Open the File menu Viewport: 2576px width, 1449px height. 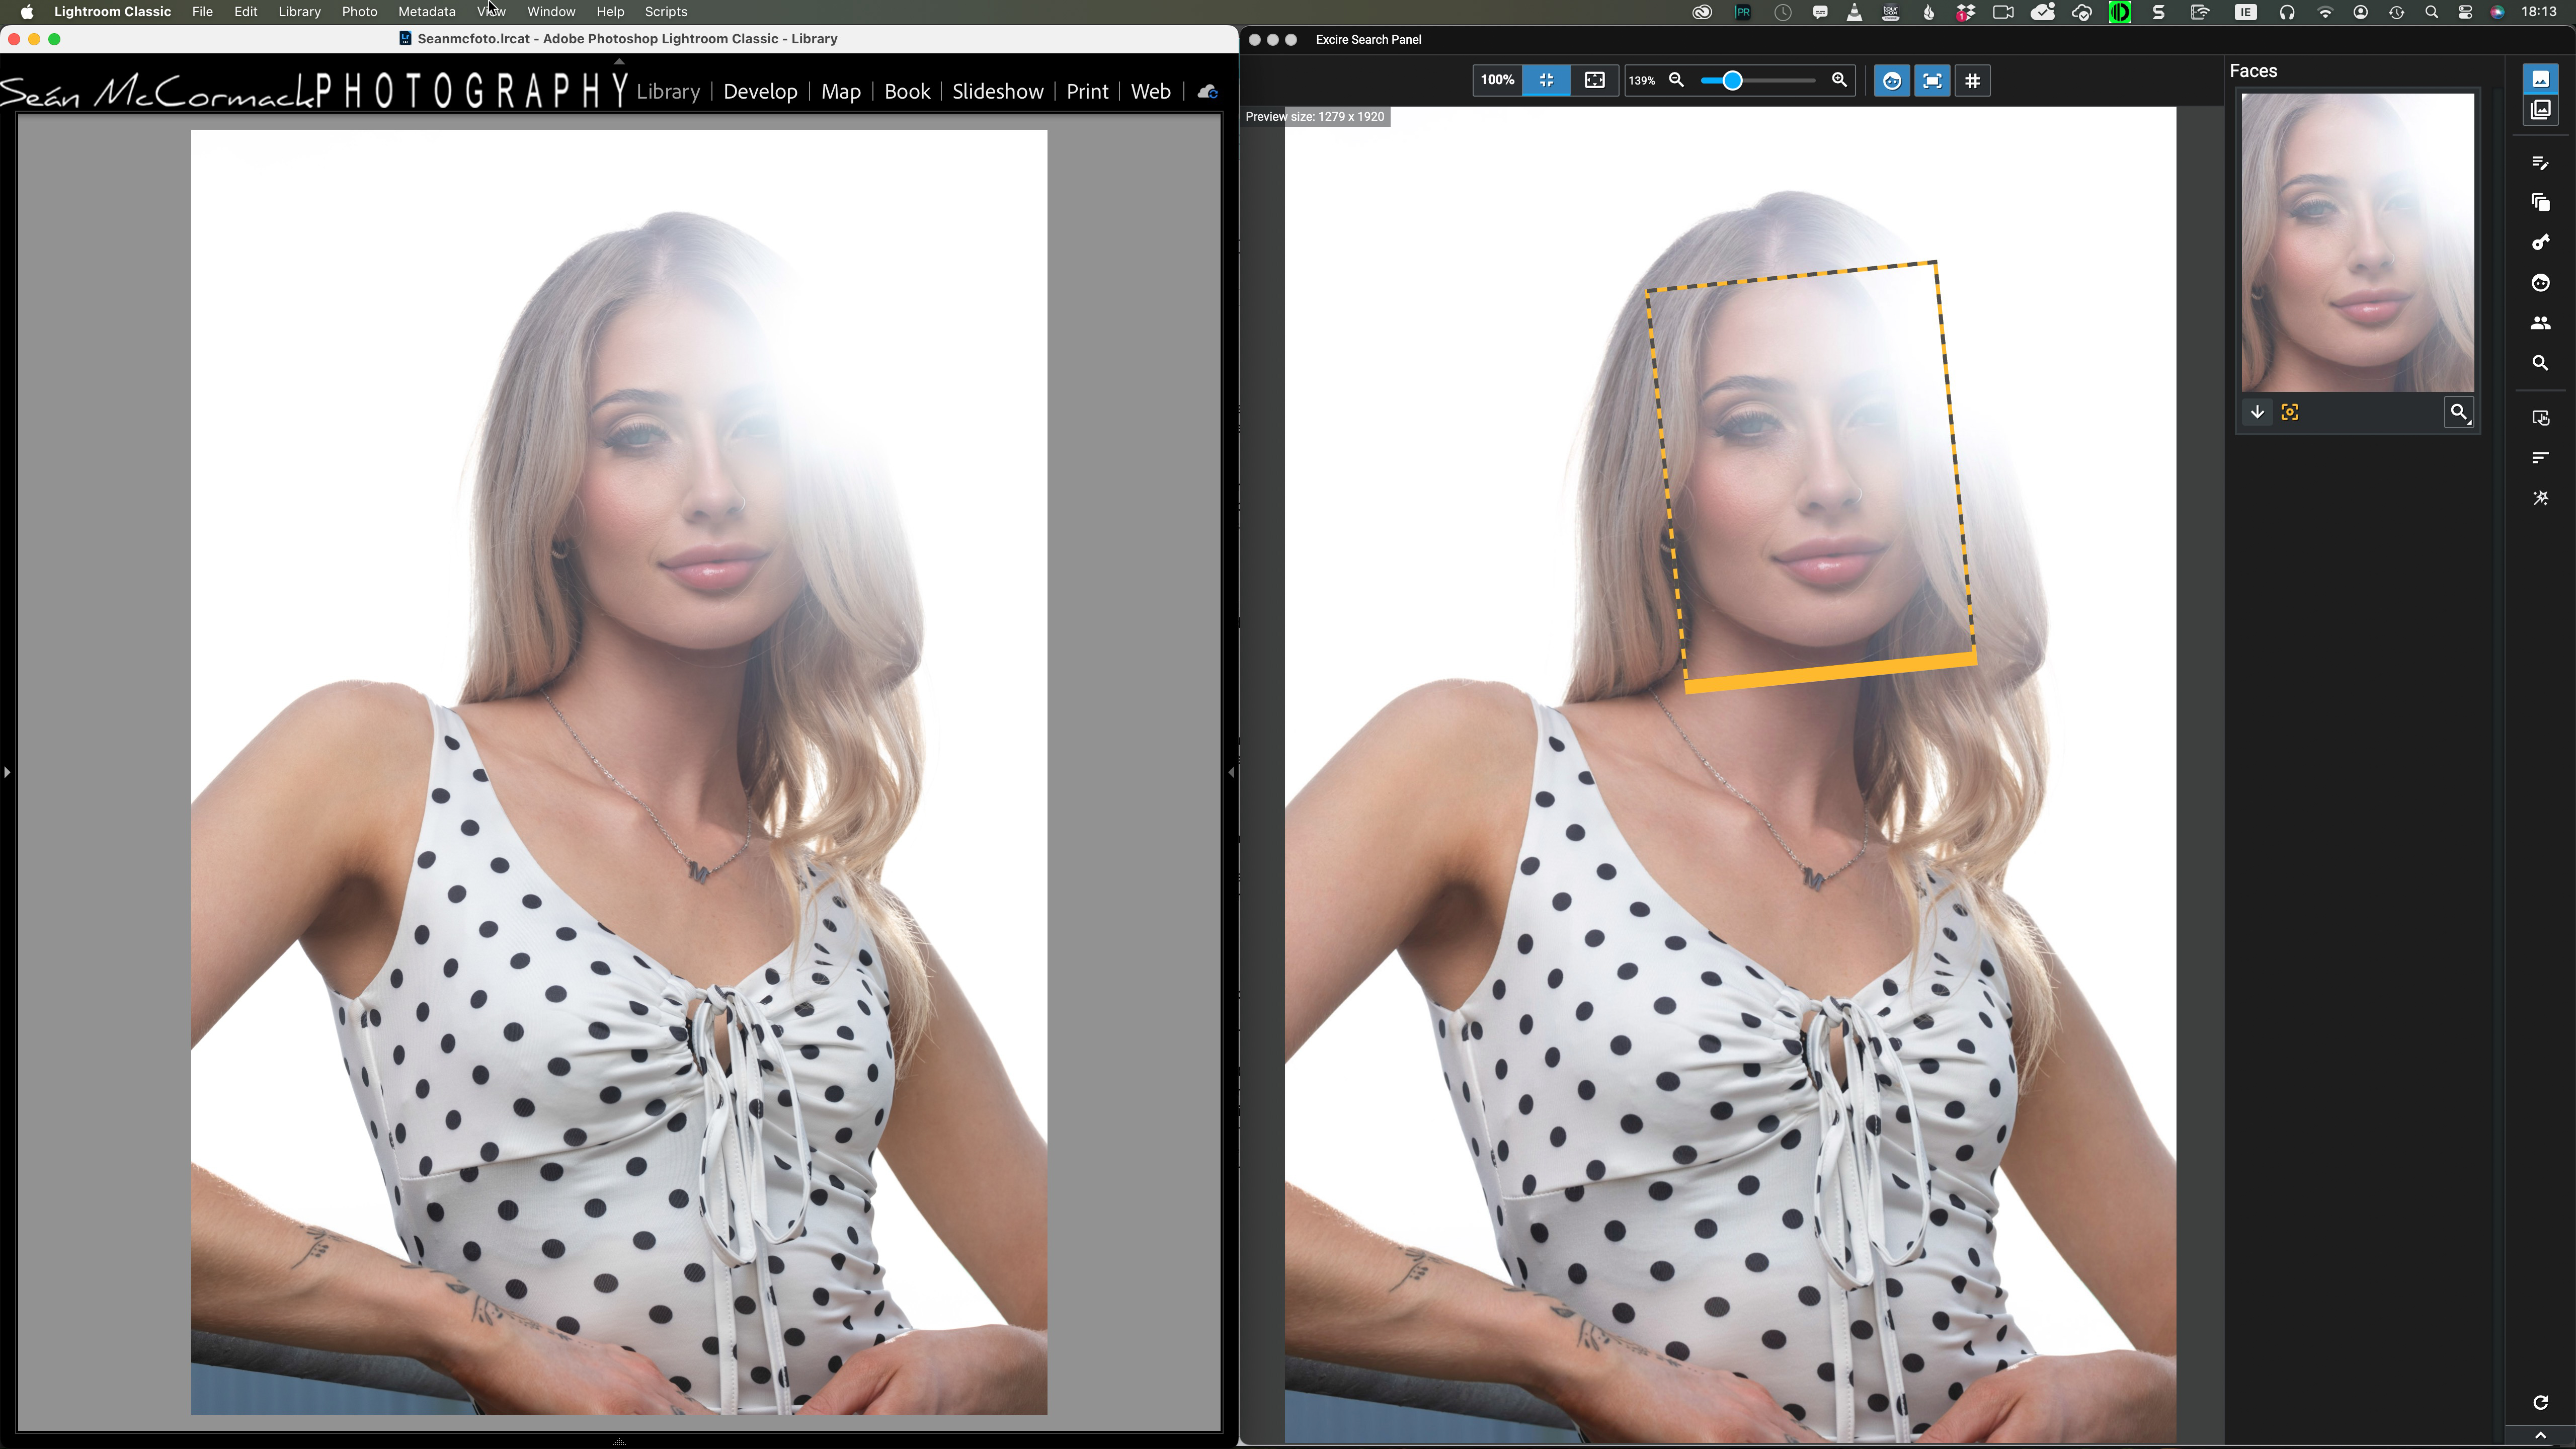pos(202,12)
